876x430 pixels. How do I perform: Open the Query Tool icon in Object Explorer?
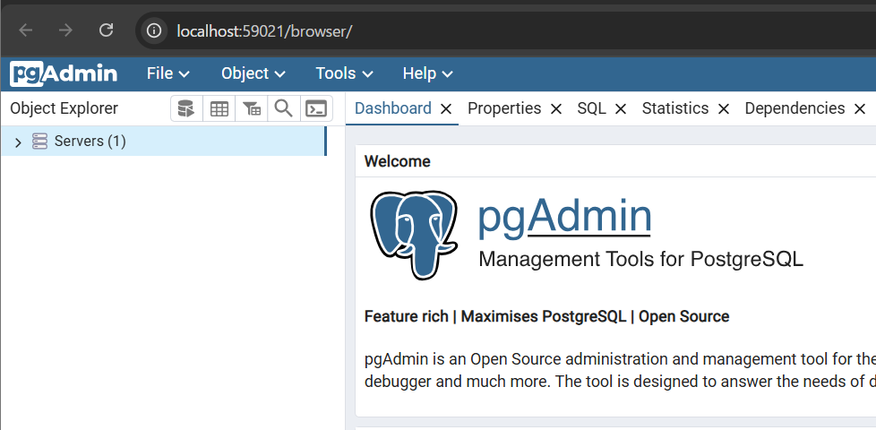point(186,108)
